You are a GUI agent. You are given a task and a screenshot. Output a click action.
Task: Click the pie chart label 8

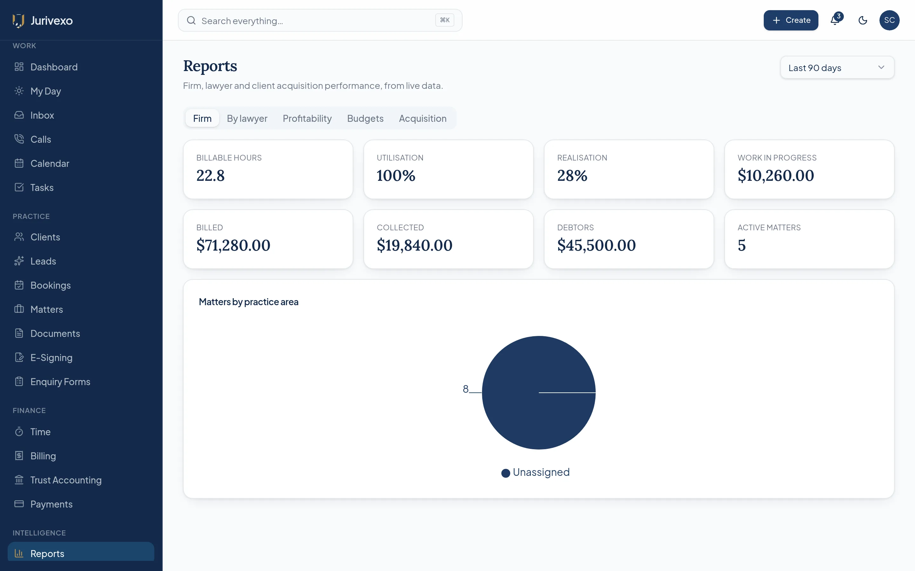[465, 389]
